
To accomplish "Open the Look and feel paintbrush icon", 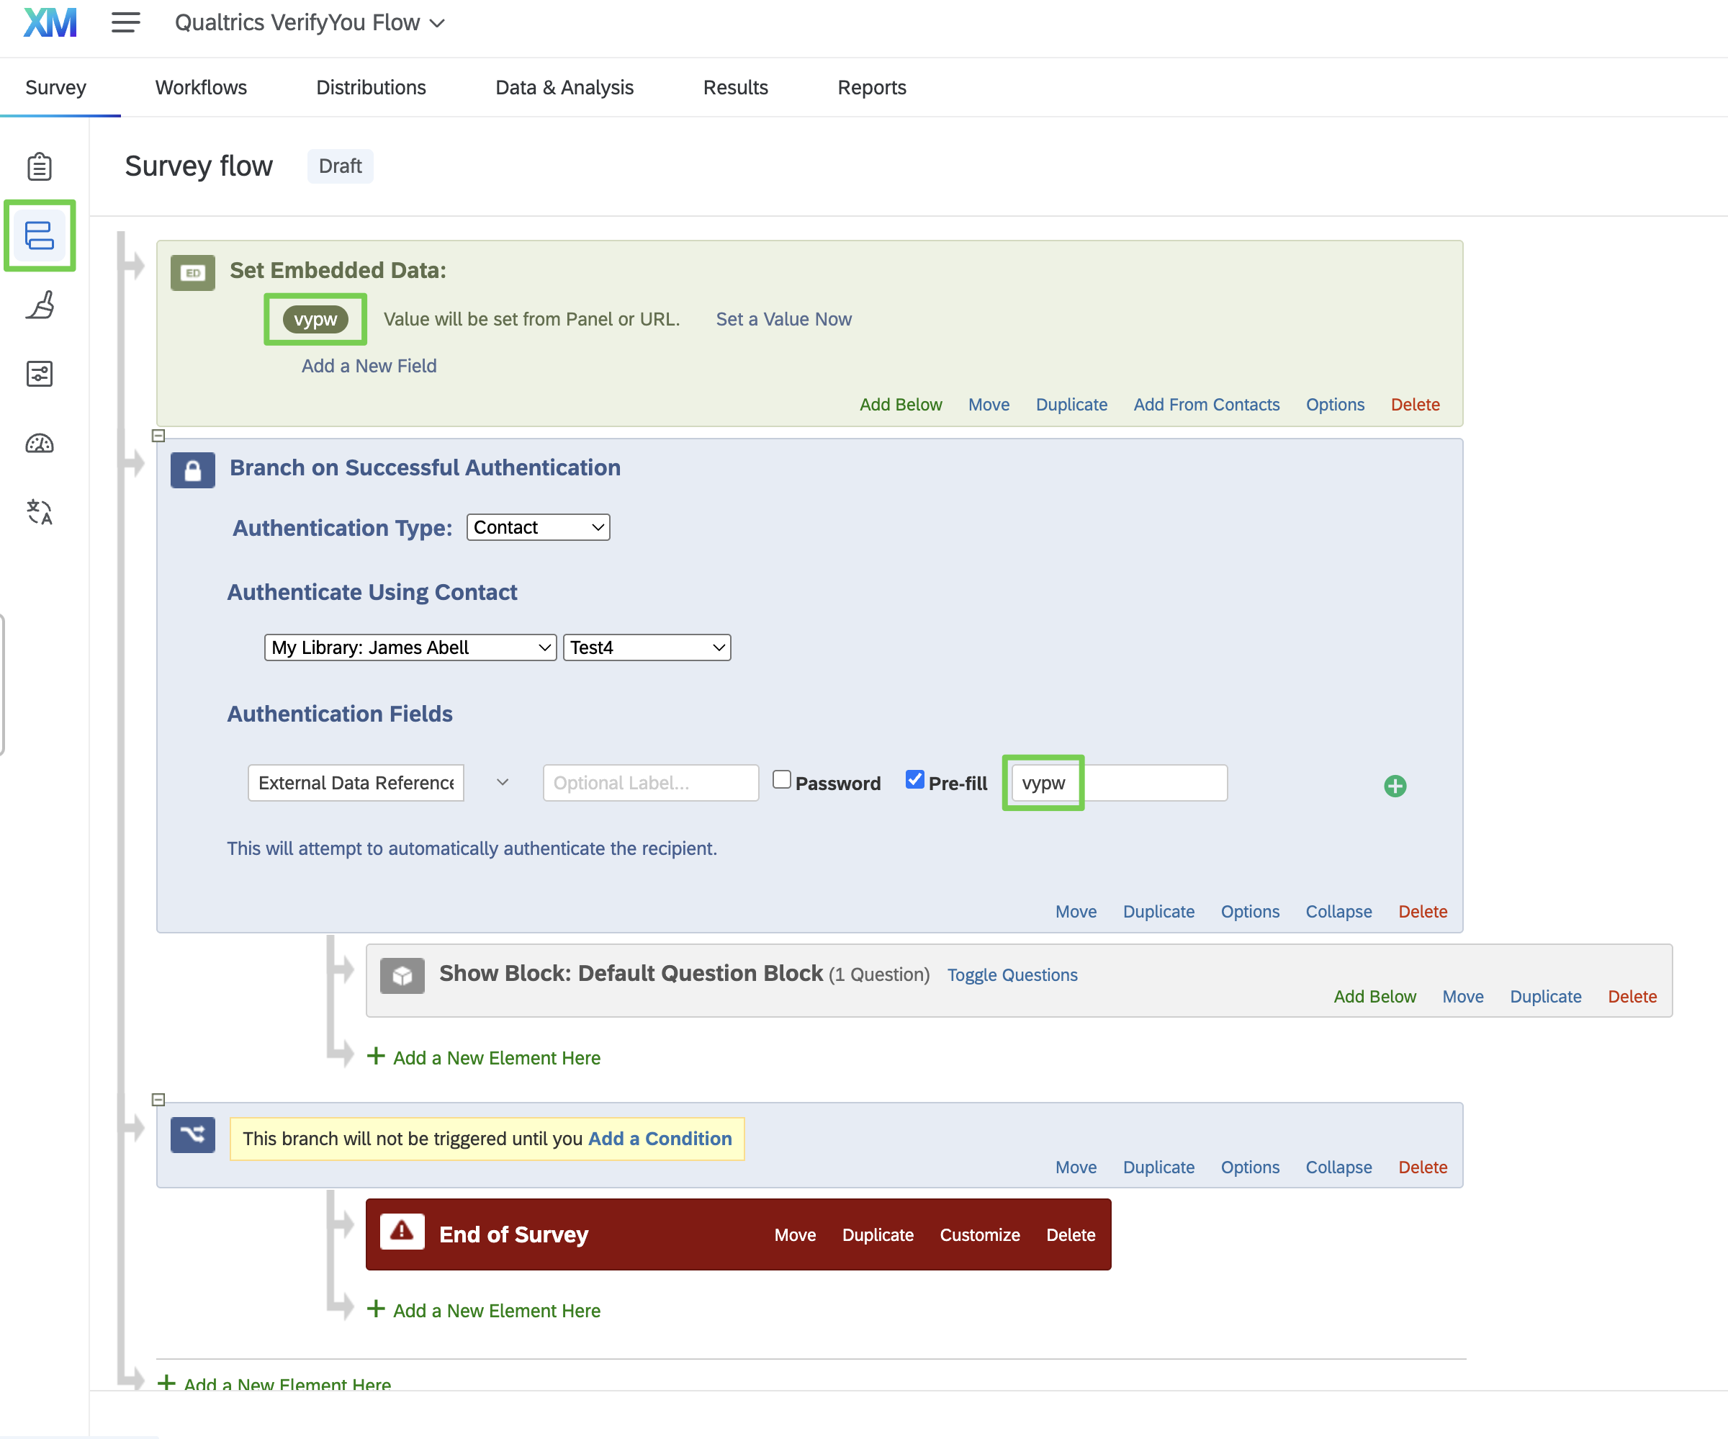I will pos(40,305).
